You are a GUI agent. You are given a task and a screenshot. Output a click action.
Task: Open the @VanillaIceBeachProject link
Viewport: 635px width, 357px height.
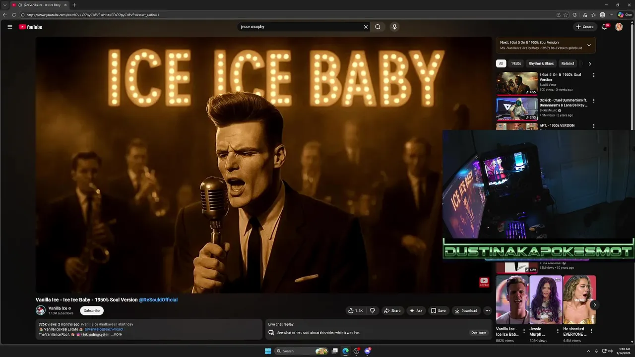104,329
